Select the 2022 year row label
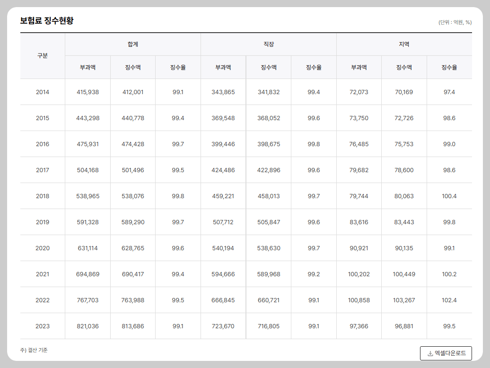 (43, 300)
